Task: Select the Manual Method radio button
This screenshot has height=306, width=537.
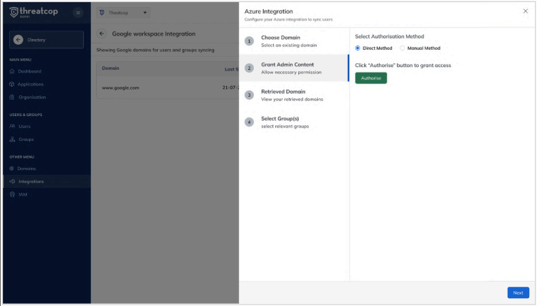Action: coord(402,48)
